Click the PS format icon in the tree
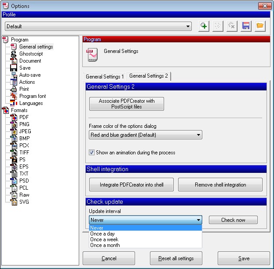274x269 pixels. tap(14, 160)
